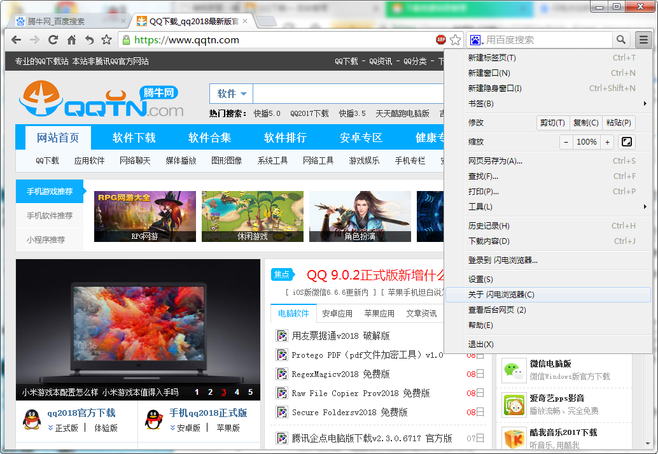
Task: Open a new tab with the tab-strip button
Action: [x=266, y=20]
